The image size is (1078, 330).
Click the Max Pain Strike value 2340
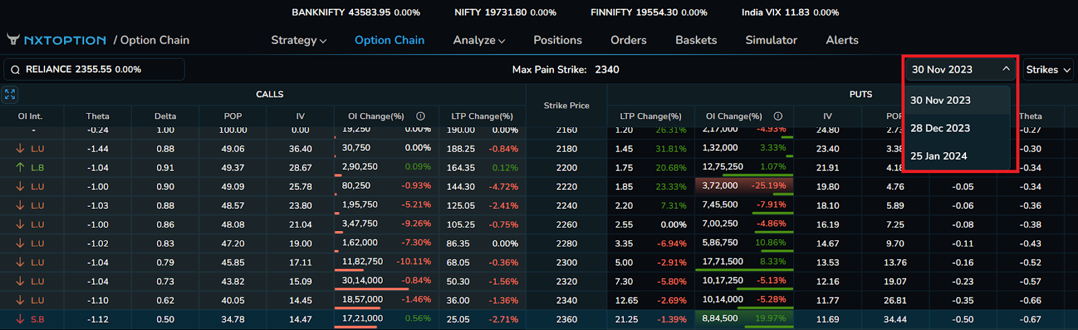(607, 69)
